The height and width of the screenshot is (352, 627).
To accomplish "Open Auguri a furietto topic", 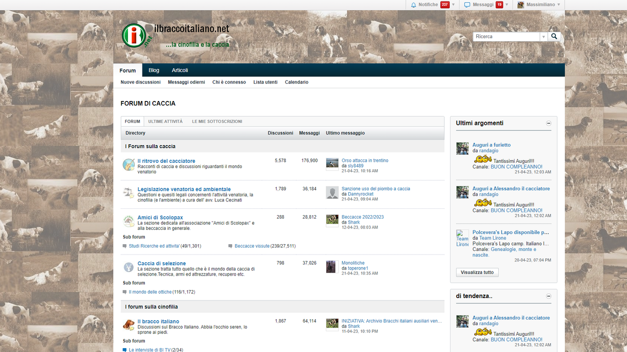I will pyautogui.click(x=491, y=145).
